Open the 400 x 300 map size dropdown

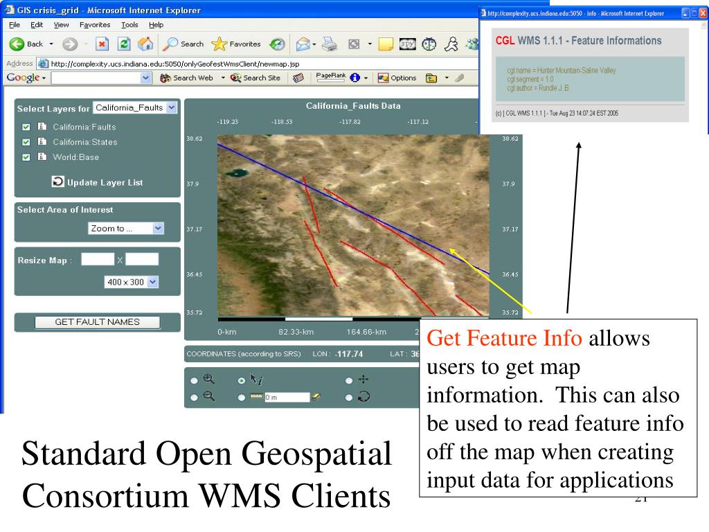tap(153, 282)
